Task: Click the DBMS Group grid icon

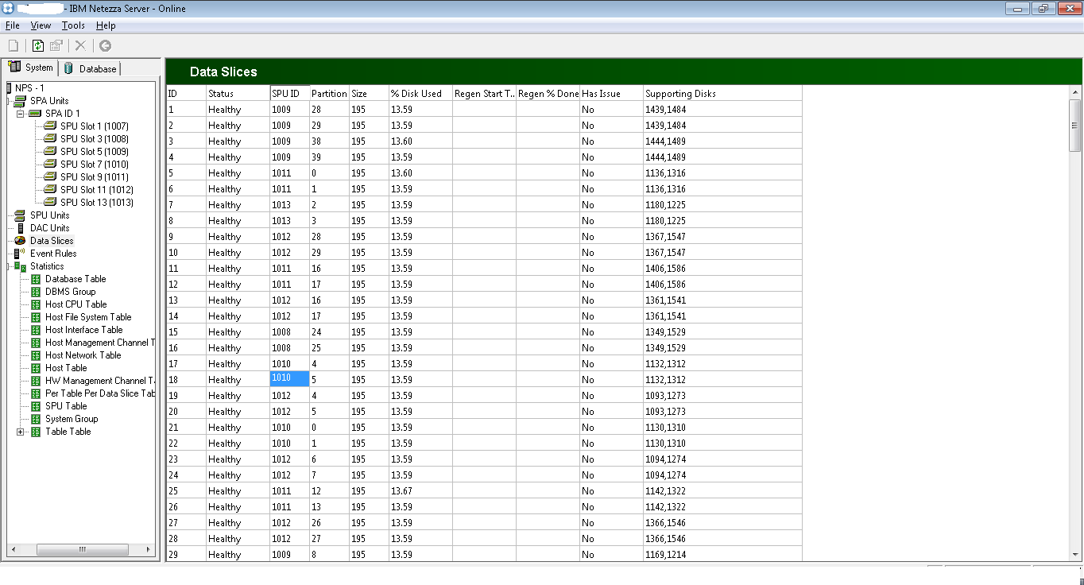Action: (35, 292)
